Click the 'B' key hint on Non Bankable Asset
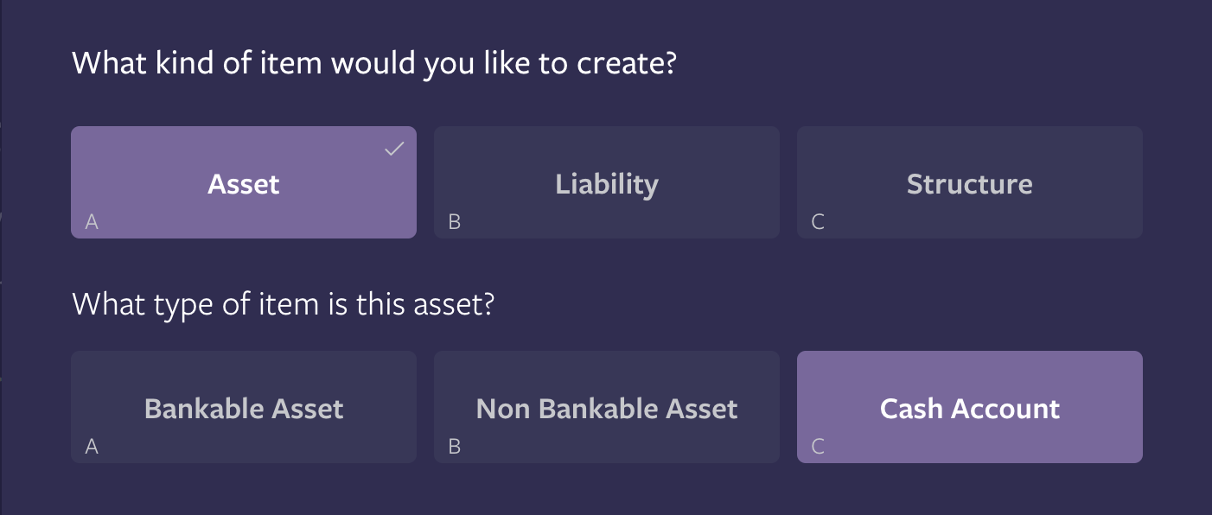1212x515 pixels. point(455,447)
